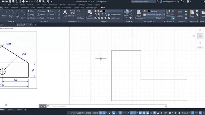The width and height of the screenshot is (205, 115).
Task: Select the Measure utility
Action: click(180, 14)
